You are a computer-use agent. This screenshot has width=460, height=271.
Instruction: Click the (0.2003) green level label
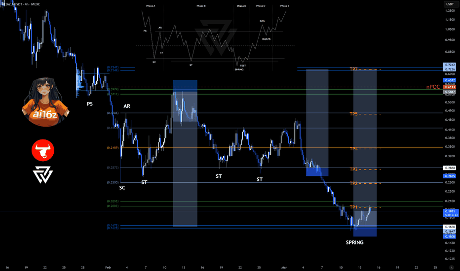click(113, 206)
